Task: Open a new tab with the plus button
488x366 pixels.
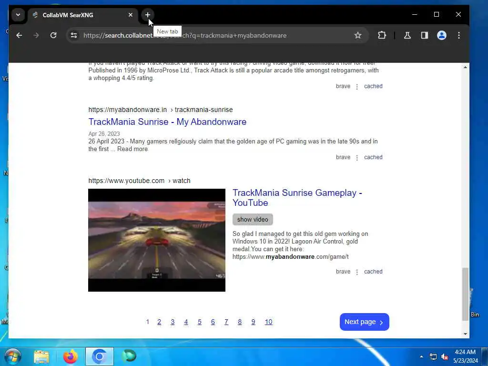Action: coord(148,15)
